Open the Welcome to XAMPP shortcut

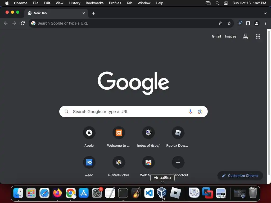coord(119,137)
